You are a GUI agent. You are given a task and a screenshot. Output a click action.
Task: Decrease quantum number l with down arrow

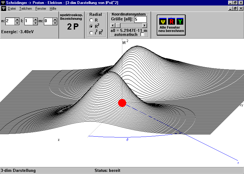(x=36, y=23)
